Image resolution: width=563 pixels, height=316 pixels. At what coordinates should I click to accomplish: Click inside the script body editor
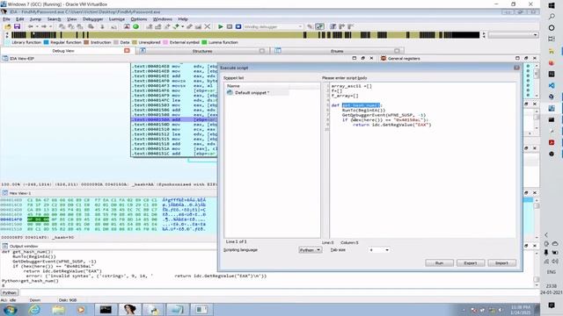pyautogui.click(x=422, y=160)
